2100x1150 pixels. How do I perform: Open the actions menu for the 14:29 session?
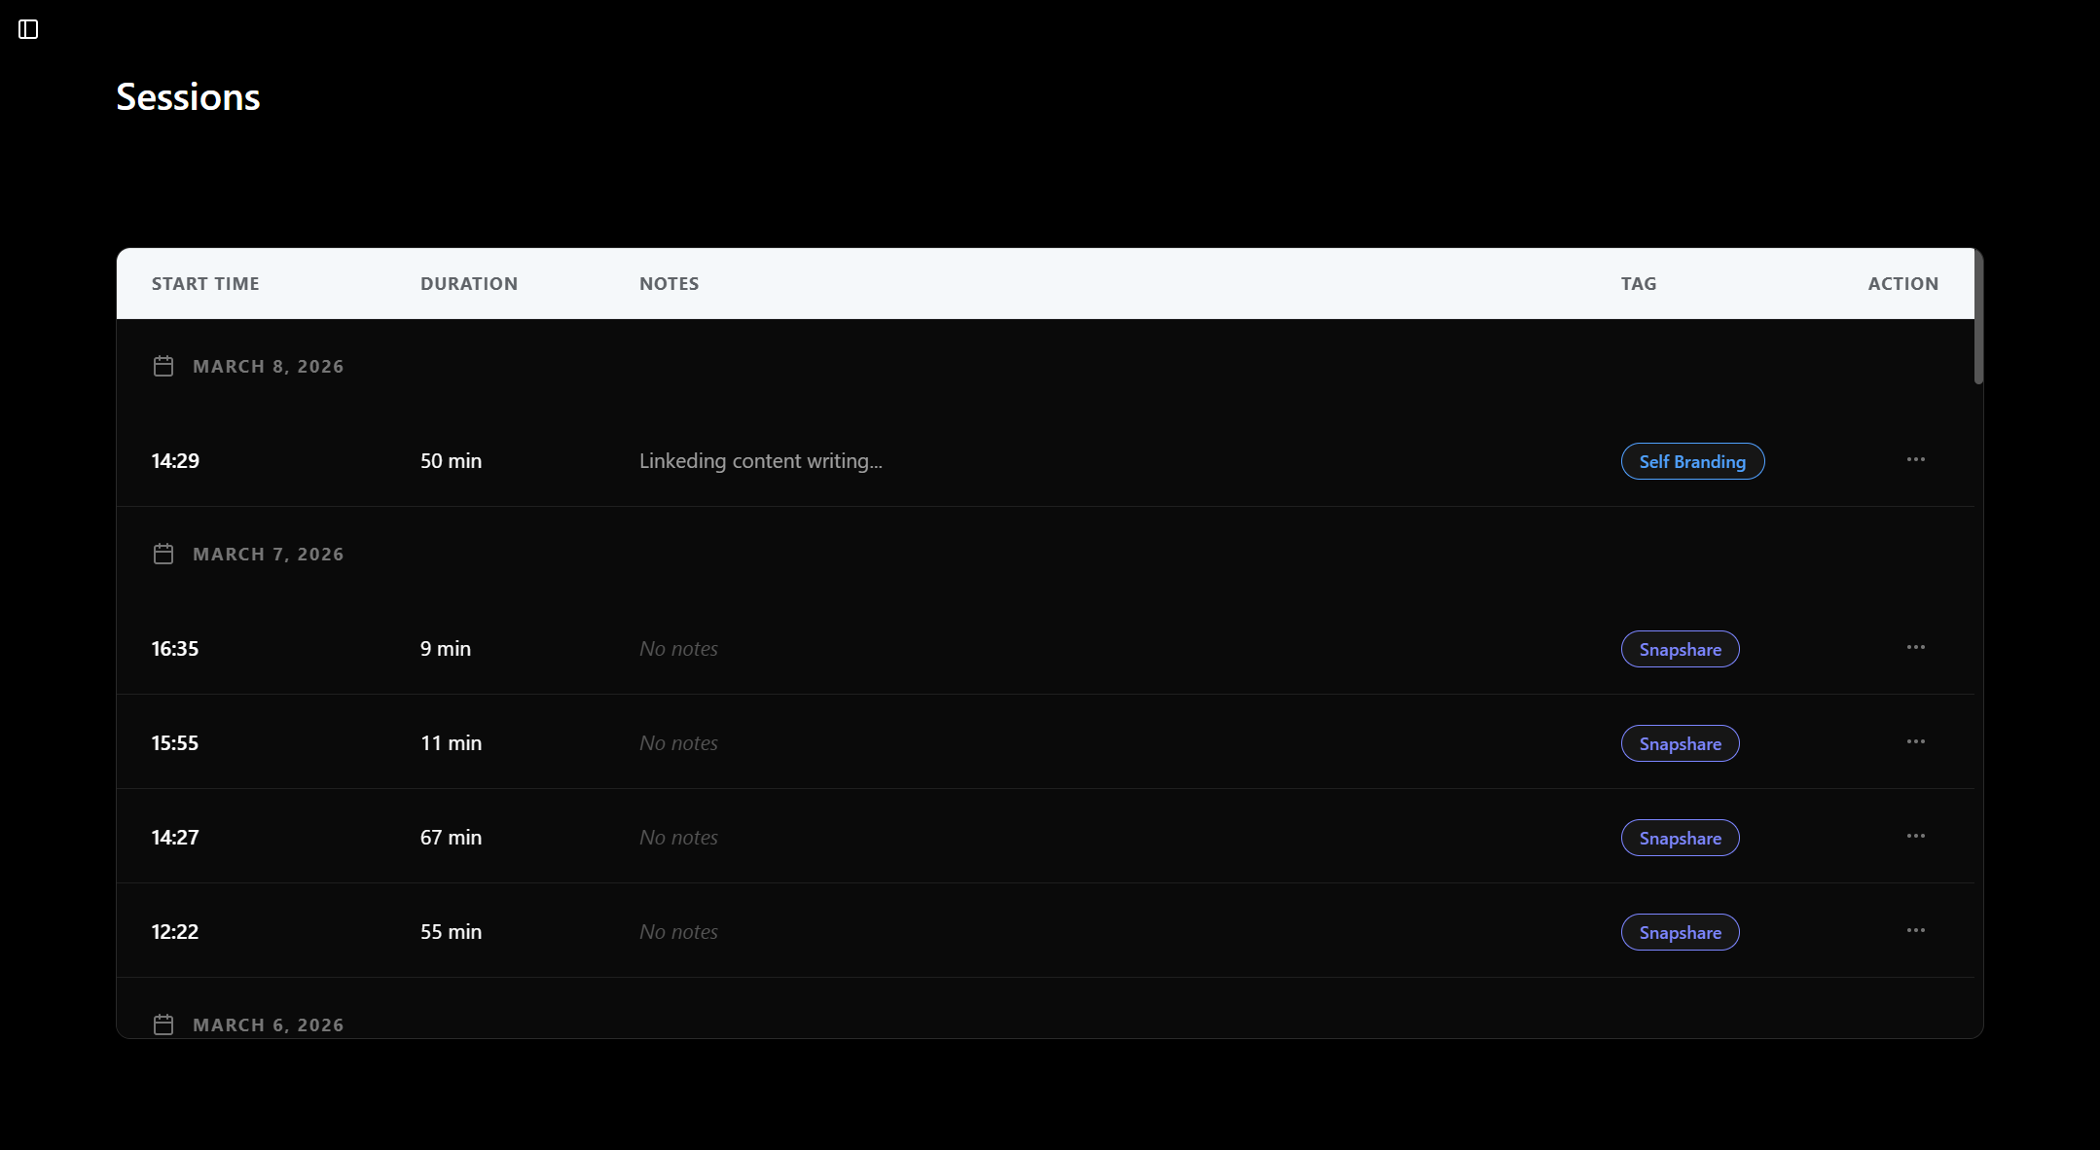tap(1916, 459)
